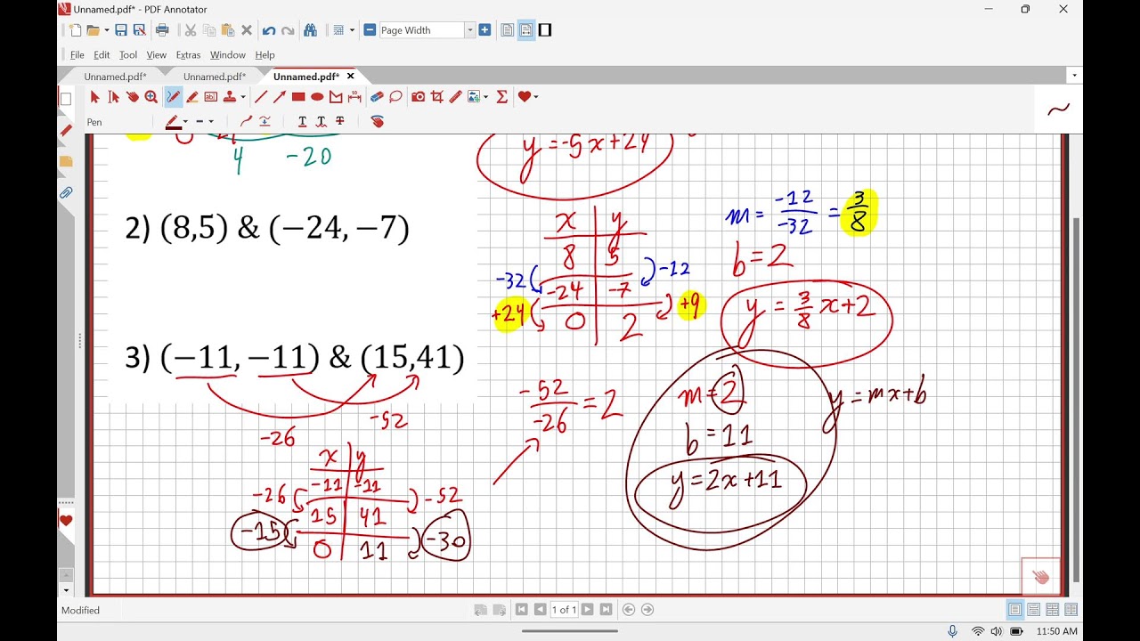Select the Pan hand tool
Viewport: 1140px width, 641px height.
tap(133, 97)
